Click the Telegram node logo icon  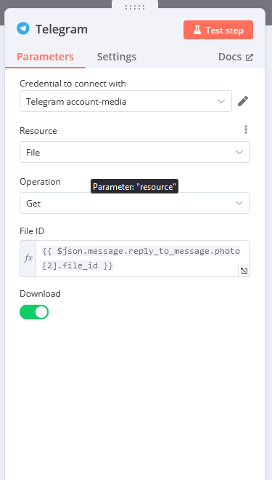tap(23, 29)
